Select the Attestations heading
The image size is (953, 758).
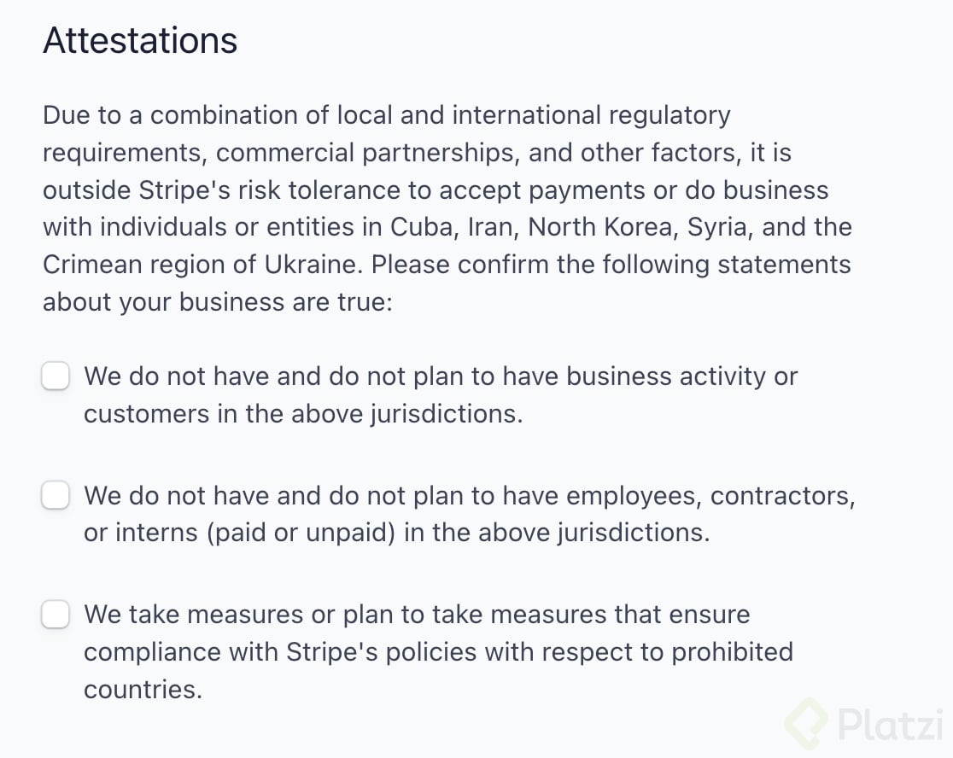coord(140,41)
